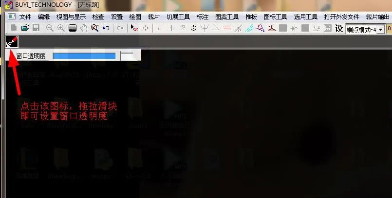
Task: Click the zoom out magnifier icon
Action: click(x=50, y=28)
